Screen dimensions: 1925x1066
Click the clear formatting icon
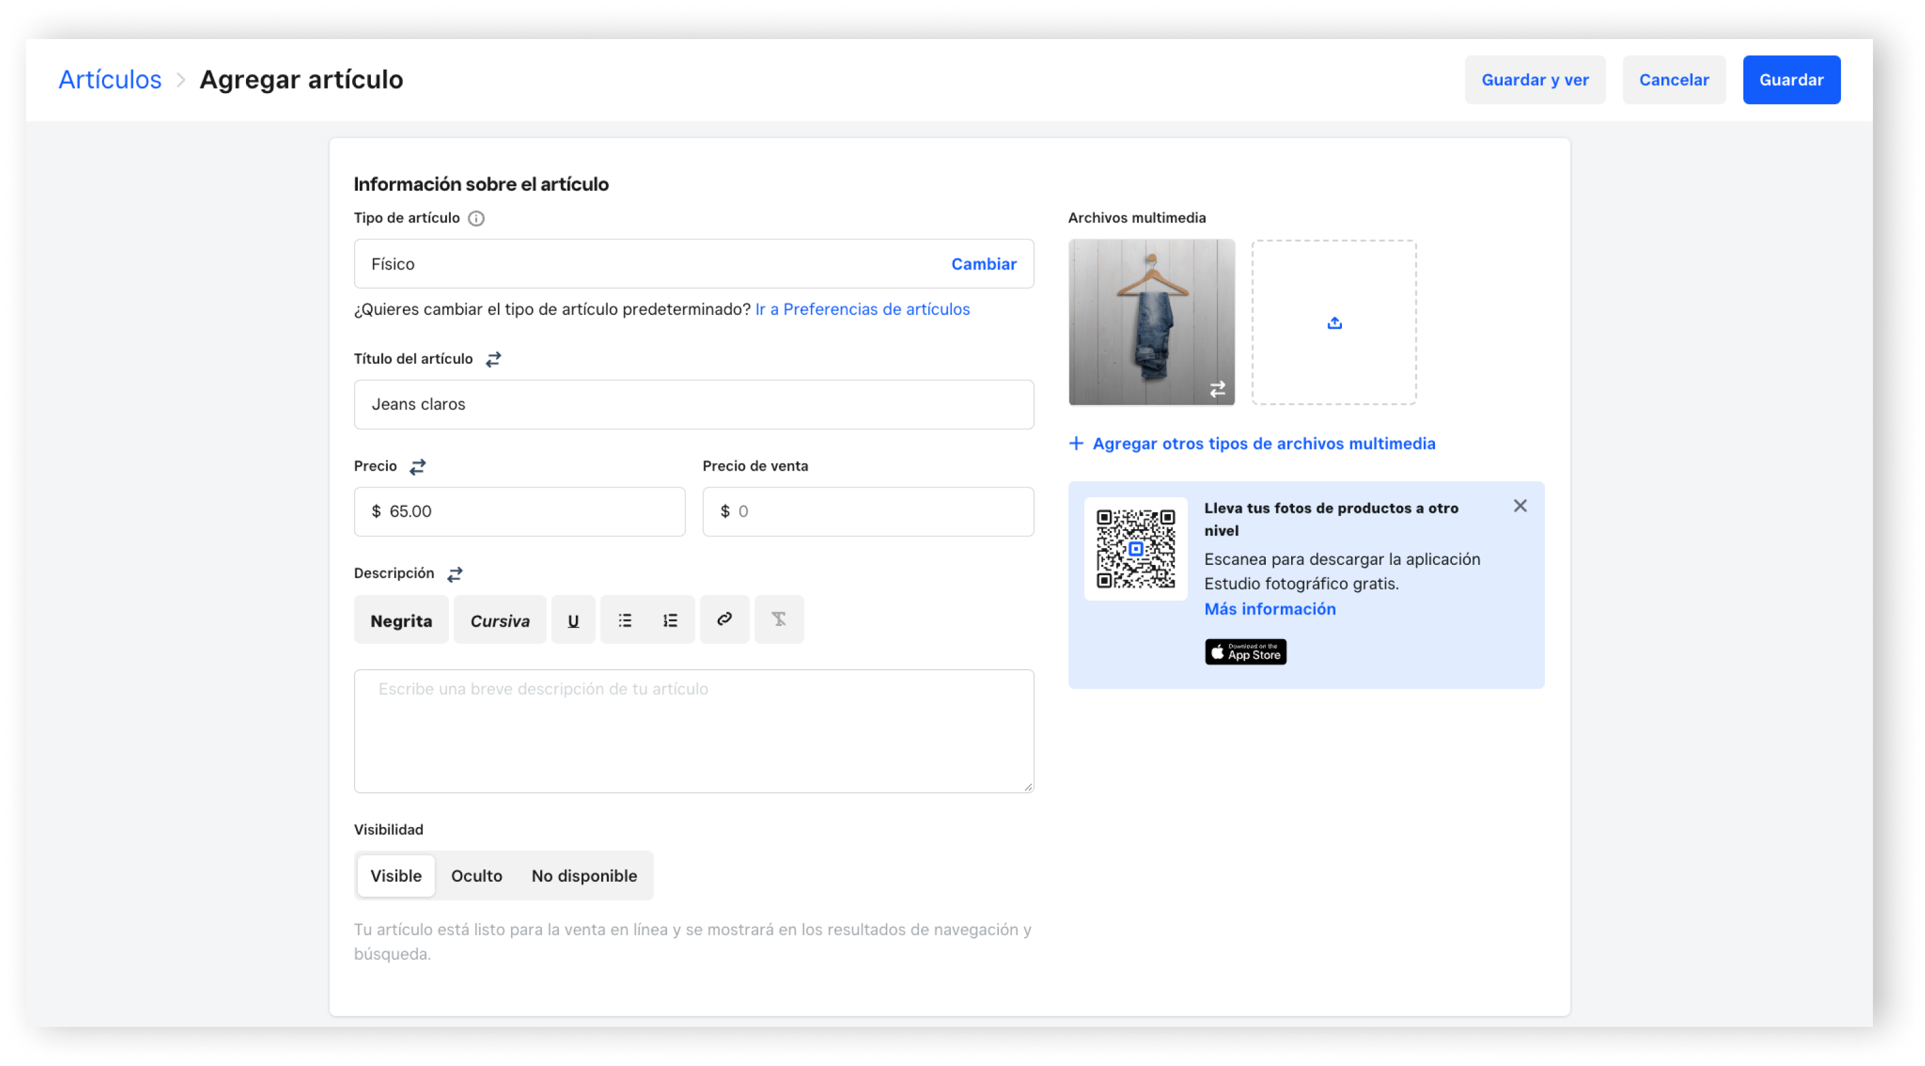[x=779, y=620]
